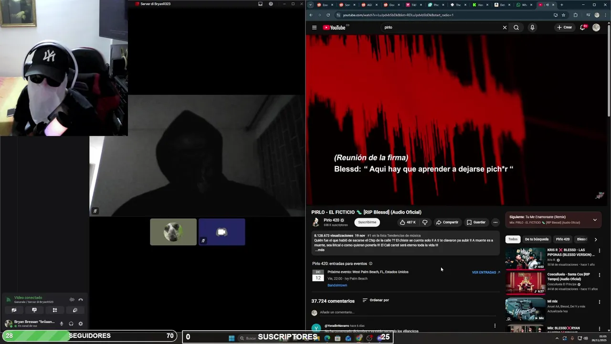Expand description with ...más

[320, 250]
